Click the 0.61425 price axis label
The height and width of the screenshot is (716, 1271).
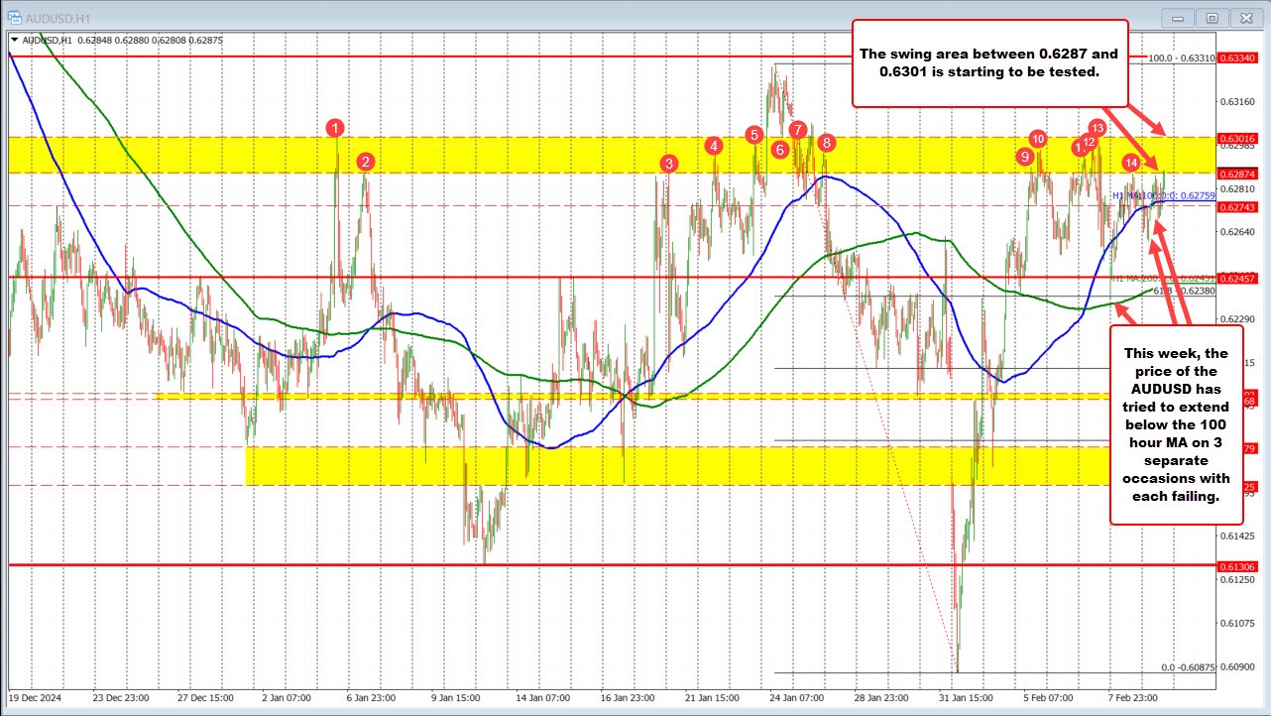[1237, 537]
